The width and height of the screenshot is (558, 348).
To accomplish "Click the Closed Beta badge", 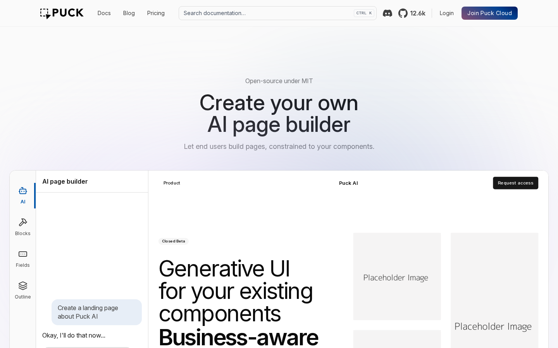I will pyautogui.click(x=174, y=241).
